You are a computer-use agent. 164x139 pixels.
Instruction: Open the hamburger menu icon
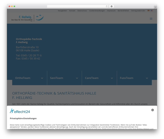pyautogui.click(x=151, y=19)
